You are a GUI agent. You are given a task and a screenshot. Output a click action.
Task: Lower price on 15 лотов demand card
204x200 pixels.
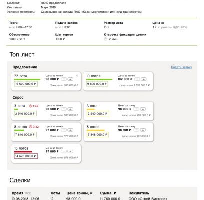[64, 151]
